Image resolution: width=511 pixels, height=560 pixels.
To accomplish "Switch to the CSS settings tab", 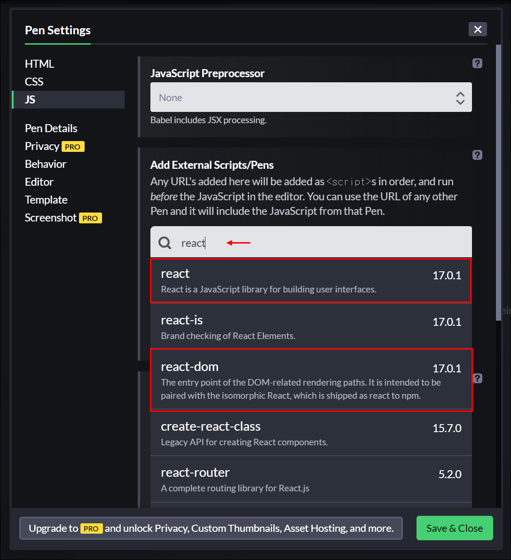I will tap(34, 82).
